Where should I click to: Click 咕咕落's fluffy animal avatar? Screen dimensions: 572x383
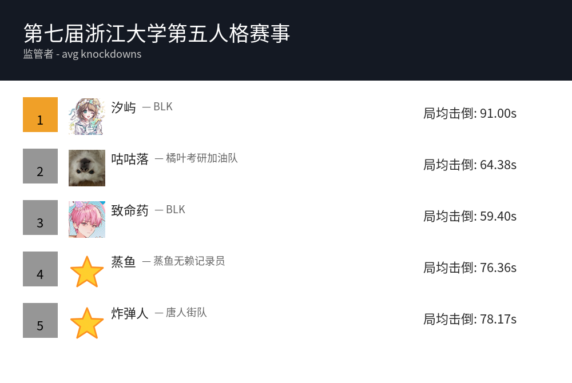(86, 167)
